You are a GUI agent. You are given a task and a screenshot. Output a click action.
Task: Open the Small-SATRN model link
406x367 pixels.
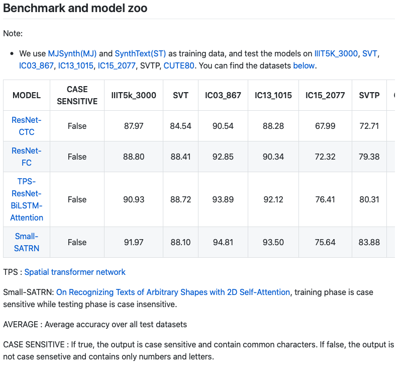tap(27, 242)
